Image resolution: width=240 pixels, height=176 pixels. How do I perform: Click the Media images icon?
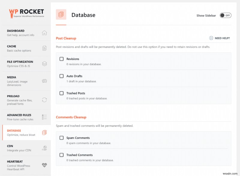coord(44,81)
